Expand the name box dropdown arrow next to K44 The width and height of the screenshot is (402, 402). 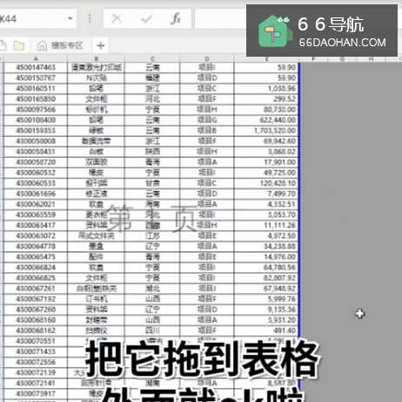pyautogui.click(x=70, y=18)
